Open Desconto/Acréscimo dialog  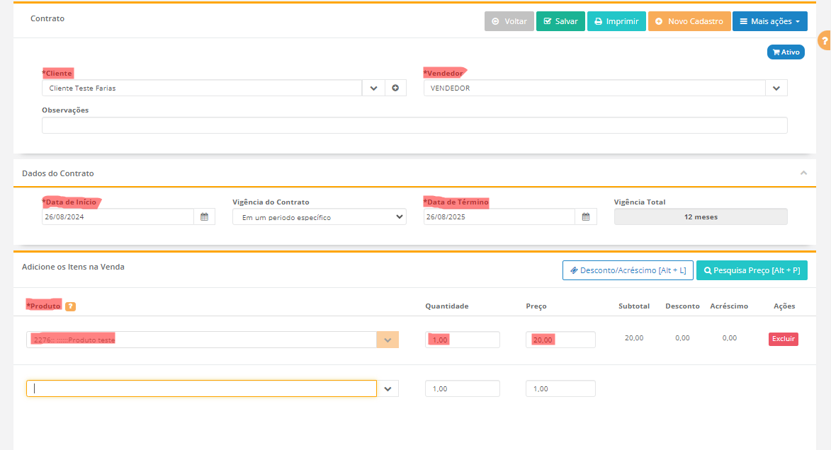tap(628, 270)
